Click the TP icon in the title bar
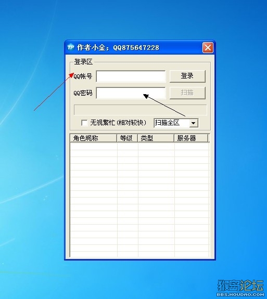 tap(71, 47)
